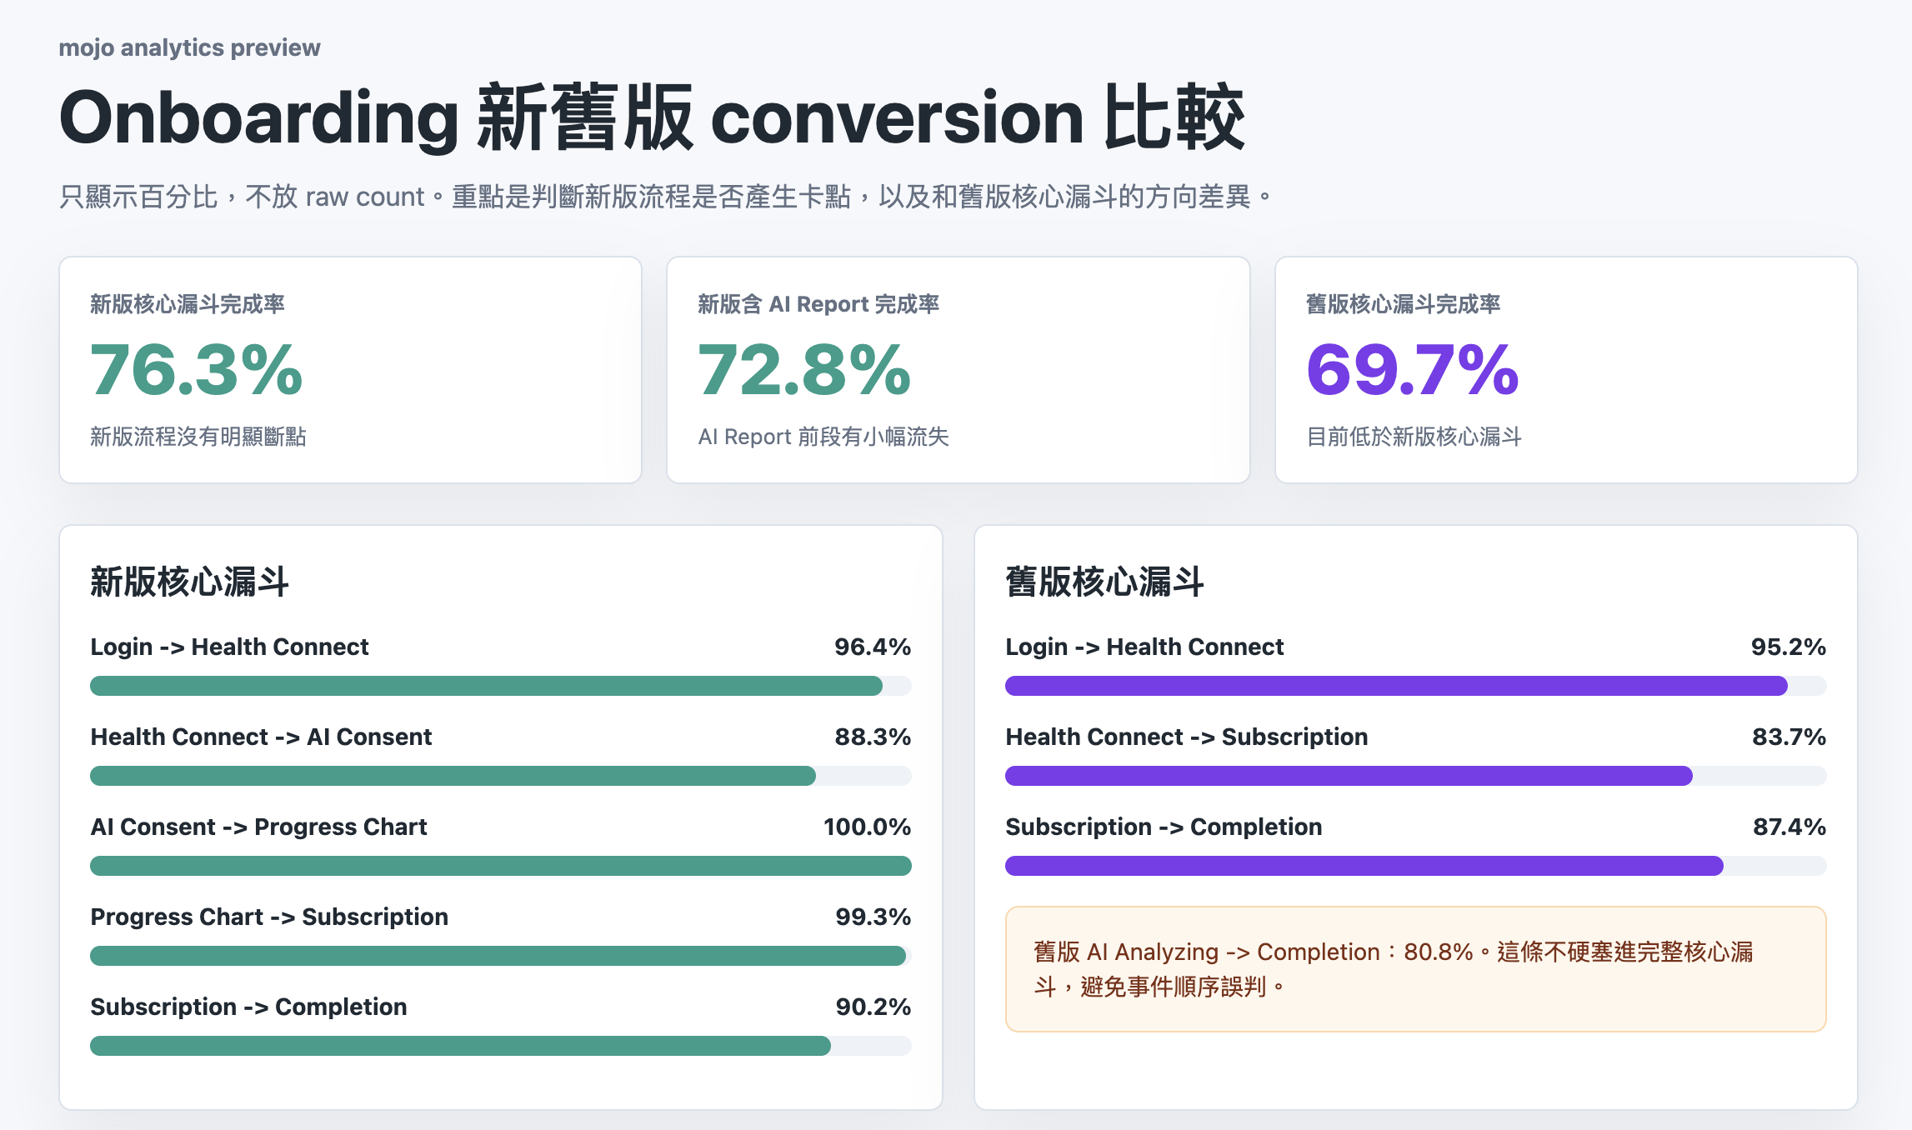This screenshot has height=1130, width=1912.
Task: Click the 新版核心漏斗 panel heading
Action: (189, 582)
